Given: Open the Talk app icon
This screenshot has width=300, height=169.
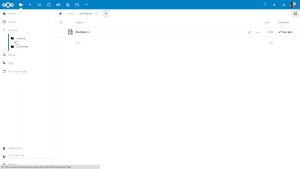Looking at the screenshot, I should (49, 5).
